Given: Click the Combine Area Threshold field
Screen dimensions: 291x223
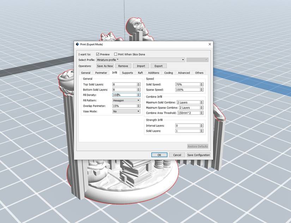Looking at the screenshot, I should (189, 113).
